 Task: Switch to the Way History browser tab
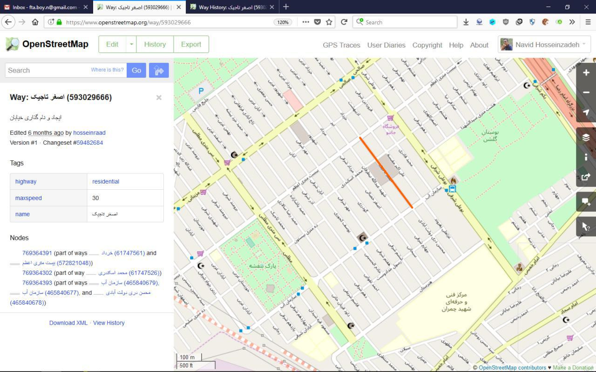[232, 7]
